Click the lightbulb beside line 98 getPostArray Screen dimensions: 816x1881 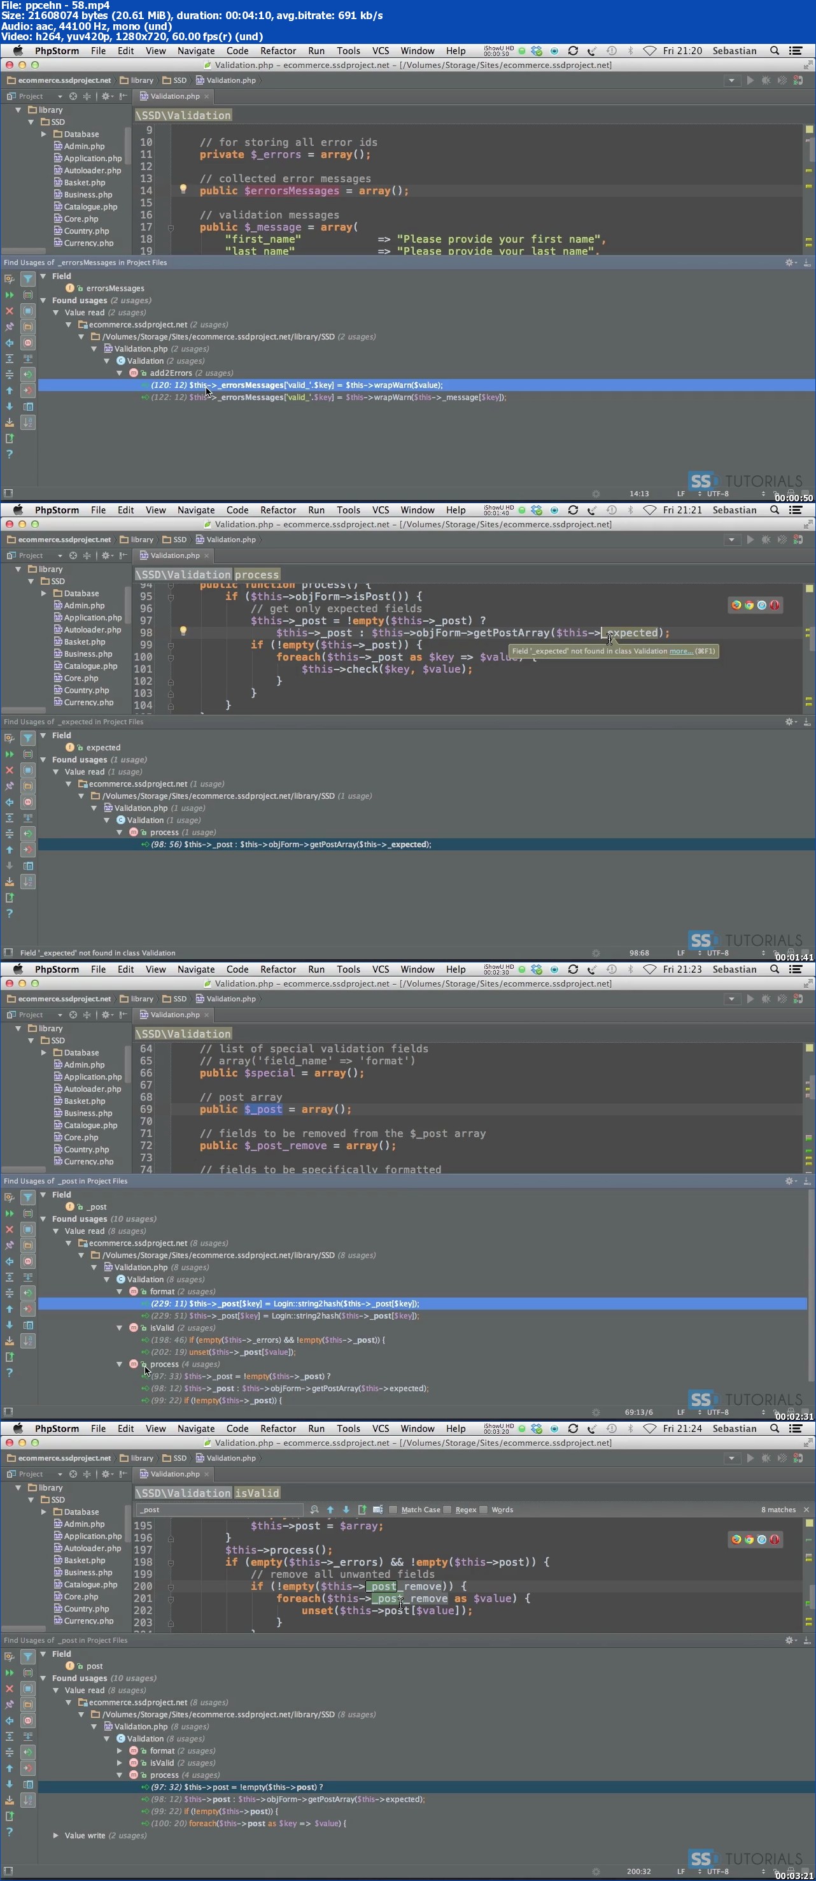[x=183, y=632]
